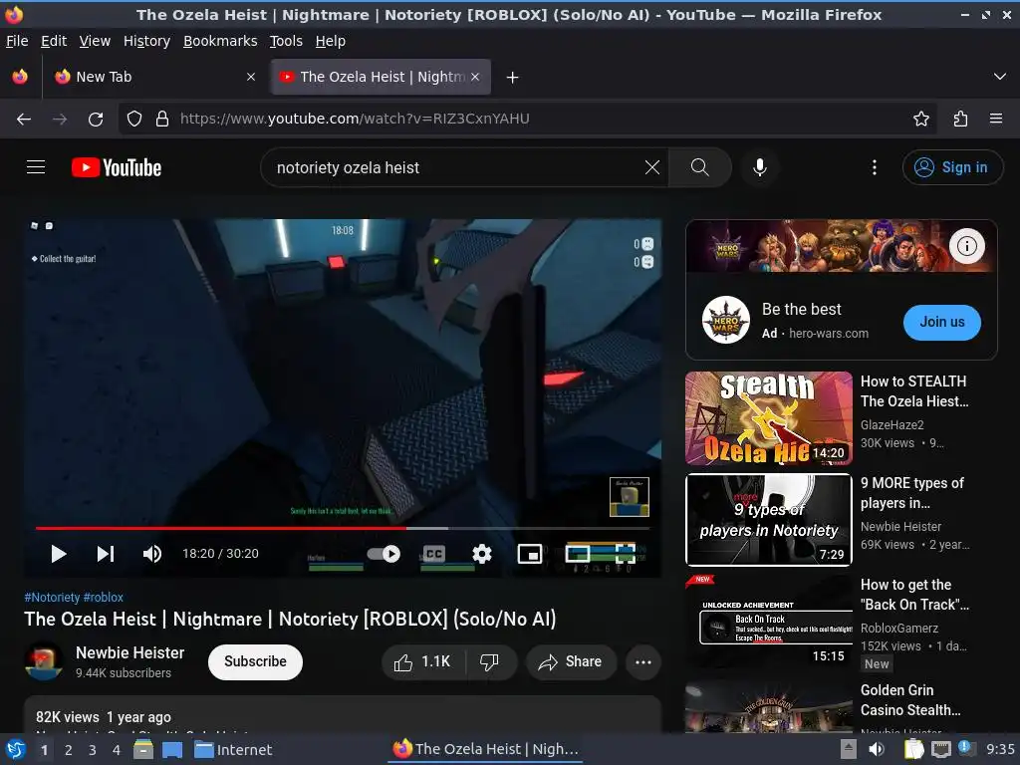Screen dimensions: 1020x765
Task: Mute the video with the speaker icon
Action: [151, 554]
